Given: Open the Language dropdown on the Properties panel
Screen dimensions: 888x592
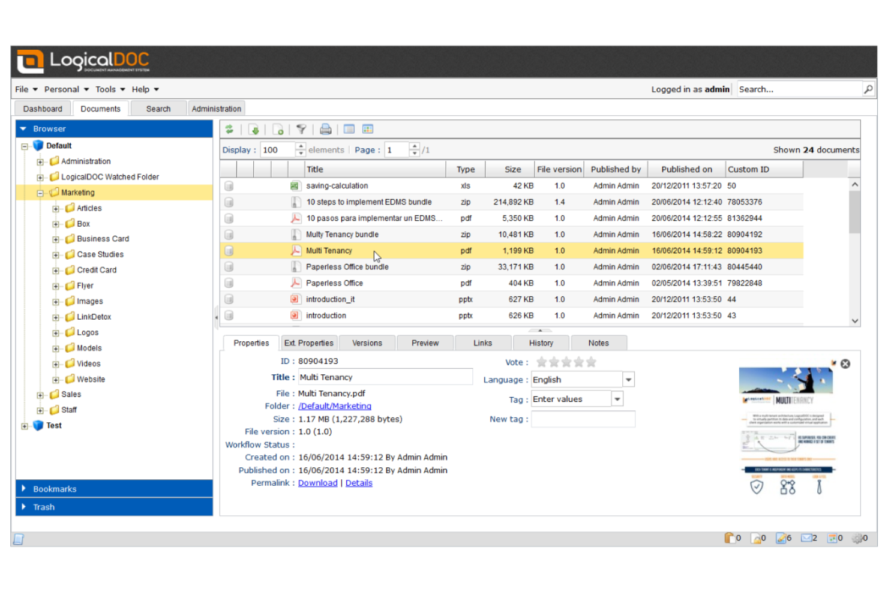Looking at the screenshot, I should pos(628,379).
